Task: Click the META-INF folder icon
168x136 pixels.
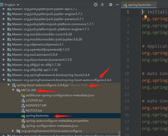Action: point(18,90)
